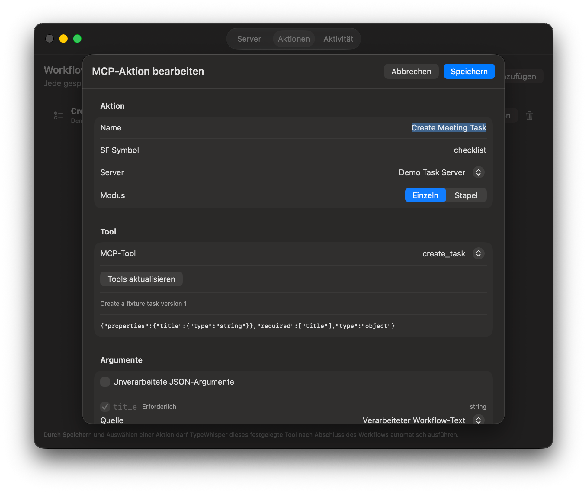Switch to the Aktionen tab

pyautogui.click(x=293, y=39)
